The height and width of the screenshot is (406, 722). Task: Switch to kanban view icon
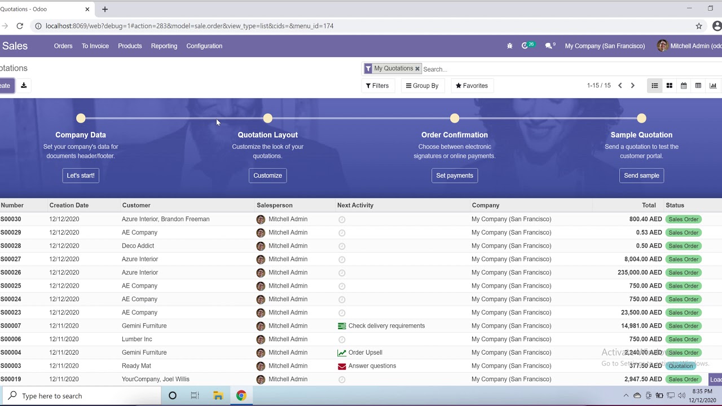669,86
